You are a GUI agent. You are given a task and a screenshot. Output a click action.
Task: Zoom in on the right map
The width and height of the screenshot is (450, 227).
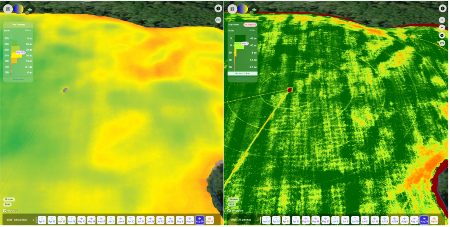[442, 20]
